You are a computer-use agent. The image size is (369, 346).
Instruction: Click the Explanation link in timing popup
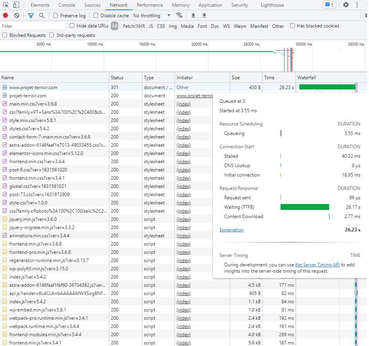click(231, 230)
